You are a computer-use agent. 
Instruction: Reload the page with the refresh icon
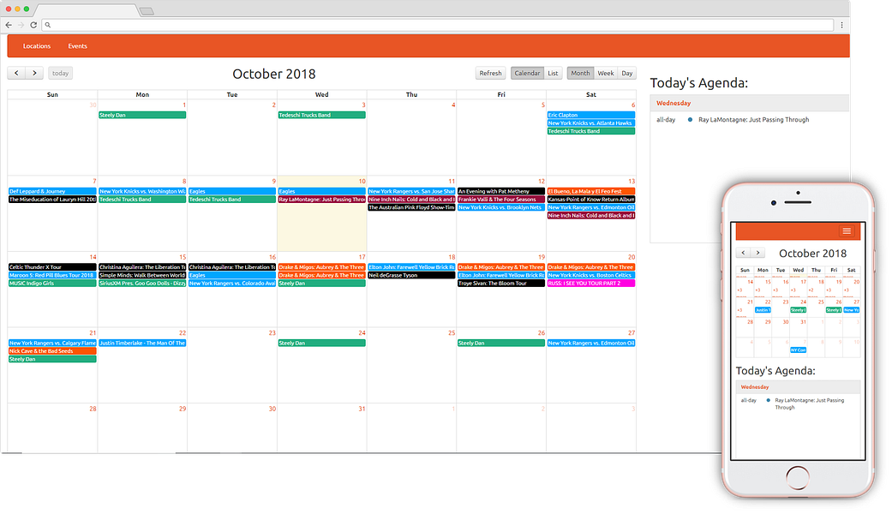(33, 25)
